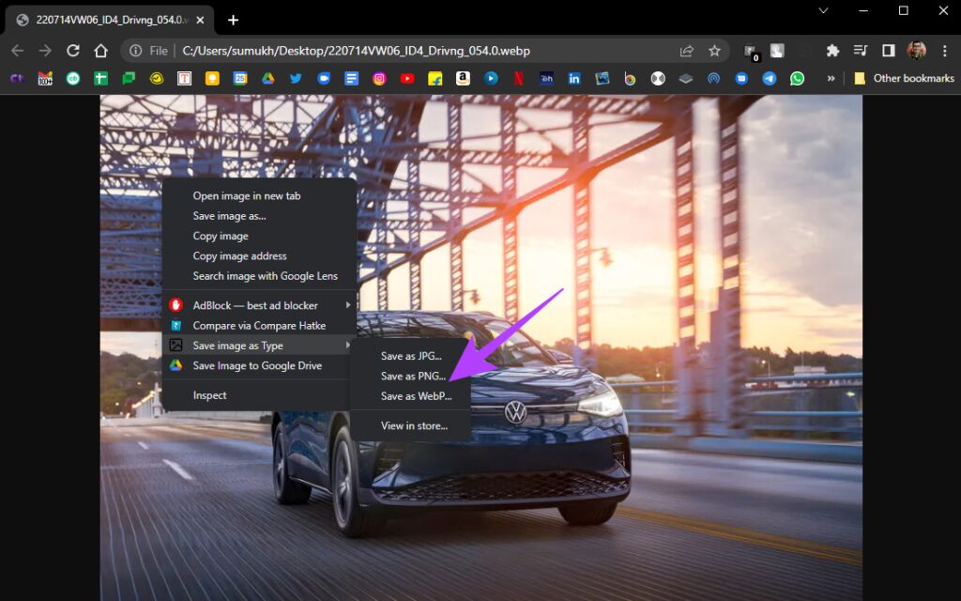Click Save as JPG... in submenu
961x601 pixels.
click(411, 356)
